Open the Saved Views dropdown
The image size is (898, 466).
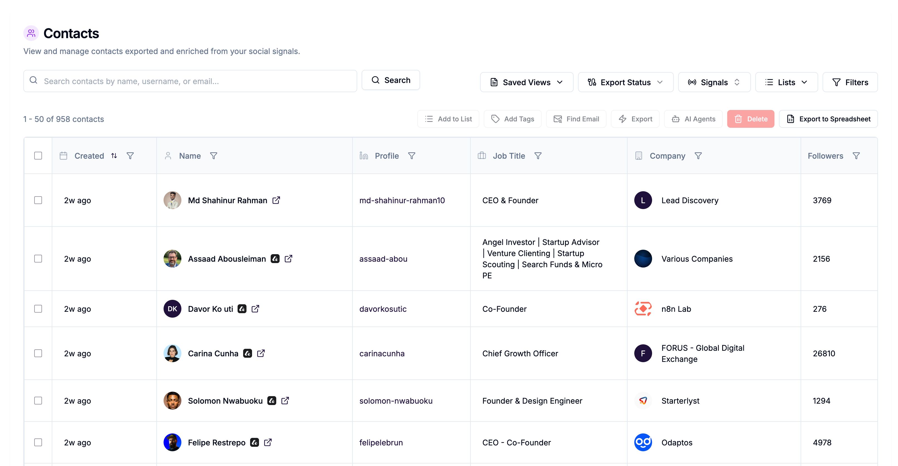526,82
